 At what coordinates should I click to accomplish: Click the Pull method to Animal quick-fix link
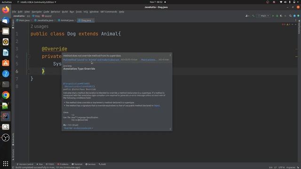(x=91, y=60)
